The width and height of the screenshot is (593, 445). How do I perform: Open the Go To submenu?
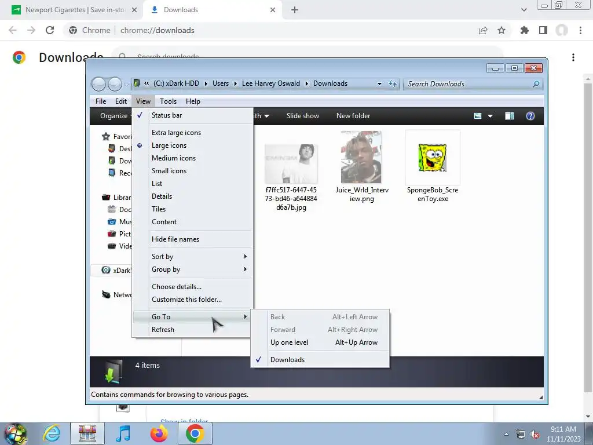pyautogui.click(x=193, y=317)
